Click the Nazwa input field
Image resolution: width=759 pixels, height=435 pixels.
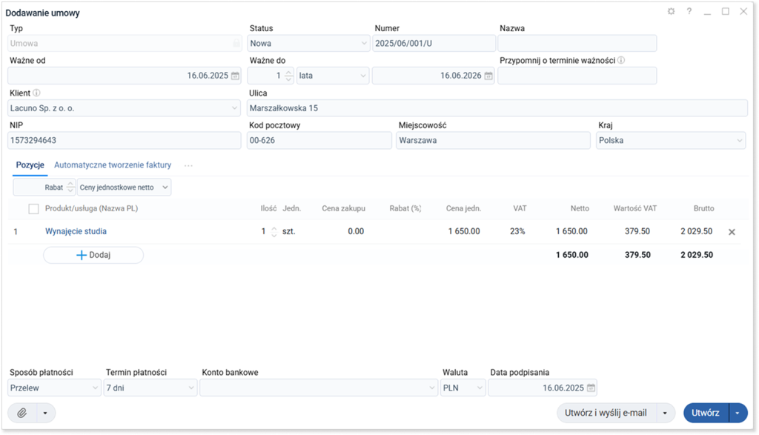pos(577,44)
